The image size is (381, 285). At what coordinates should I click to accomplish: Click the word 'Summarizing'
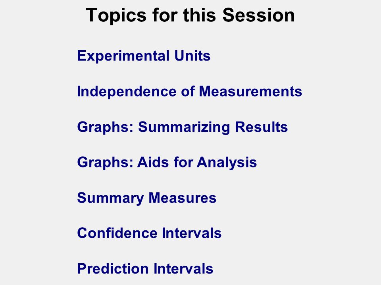(184, 127)
